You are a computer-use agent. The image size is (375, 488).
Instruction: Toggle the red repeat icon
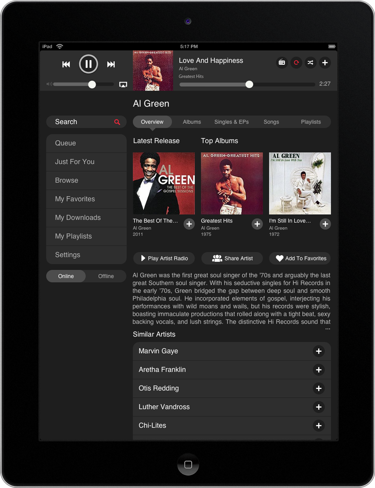(x=296, y=63)
